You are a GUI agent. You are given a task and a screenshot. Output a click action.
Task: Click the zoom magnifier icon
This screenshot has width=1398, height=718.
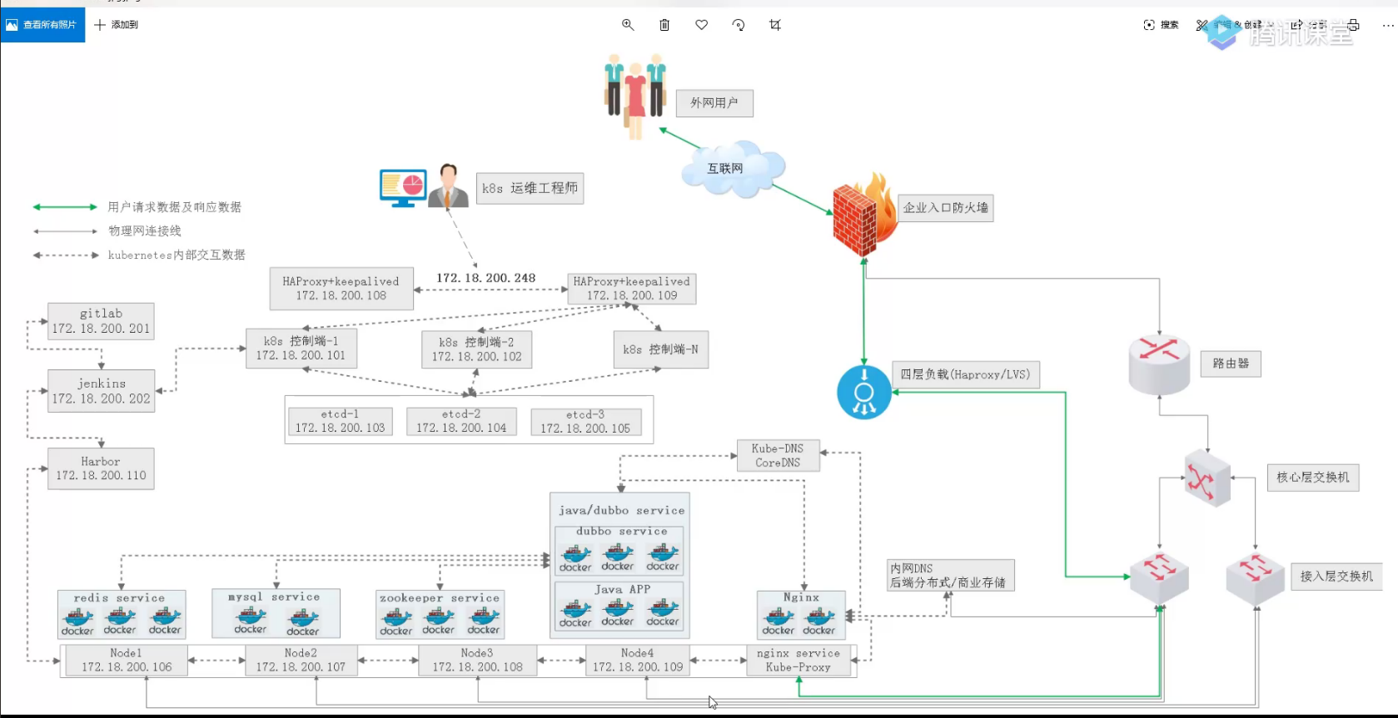628,25
